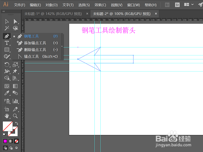
Task: Close the 未标题-2* tab
Action: 156,13
